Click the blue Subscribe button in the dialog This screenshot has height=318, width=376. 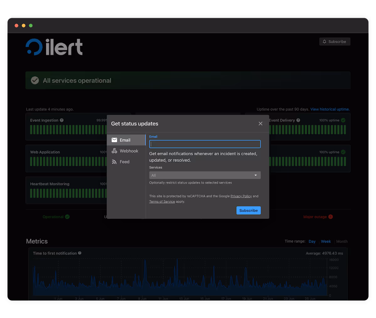[248, 210]
